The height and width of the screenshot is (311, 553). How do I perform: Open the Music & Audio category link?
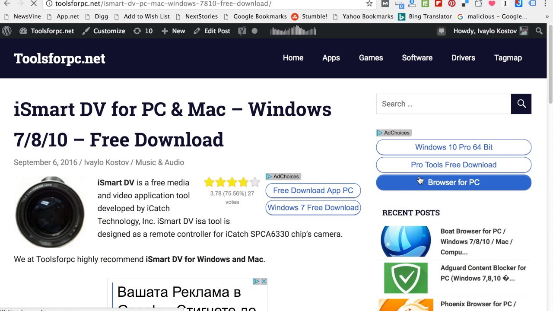coord(160,162)
